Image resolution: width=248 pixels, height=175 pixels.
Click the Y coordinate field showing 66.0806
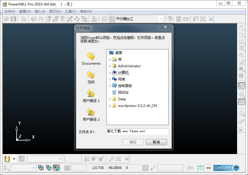[115, 168]
